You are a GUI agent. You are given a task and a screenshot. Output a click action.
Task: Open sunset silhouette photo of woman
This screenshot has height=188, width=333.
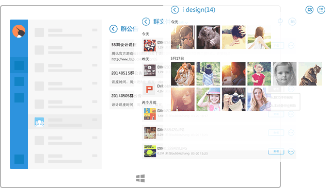233,74
